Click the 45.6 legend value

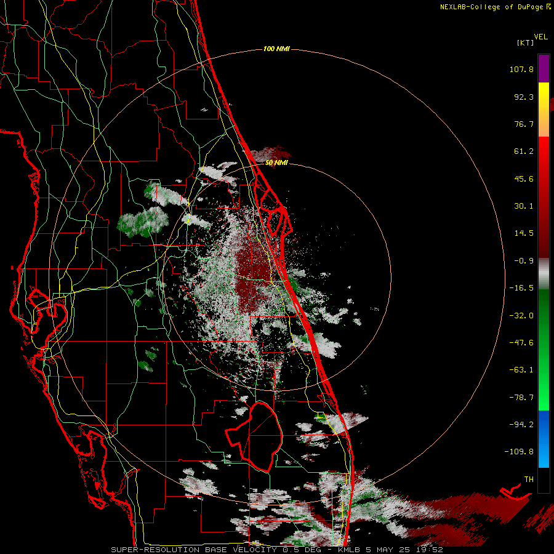coord(524,179)
